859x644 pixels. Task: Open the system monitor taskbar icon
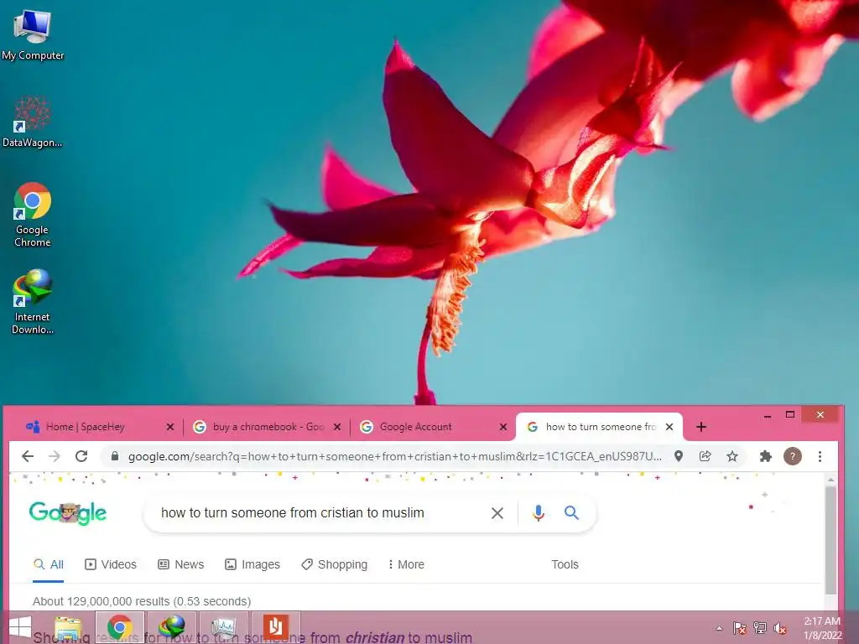[223, 627]
